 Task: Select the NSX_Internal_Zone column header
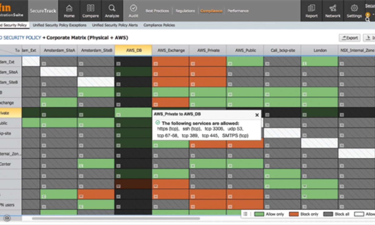pyautogui.click(x=357, y=50)
